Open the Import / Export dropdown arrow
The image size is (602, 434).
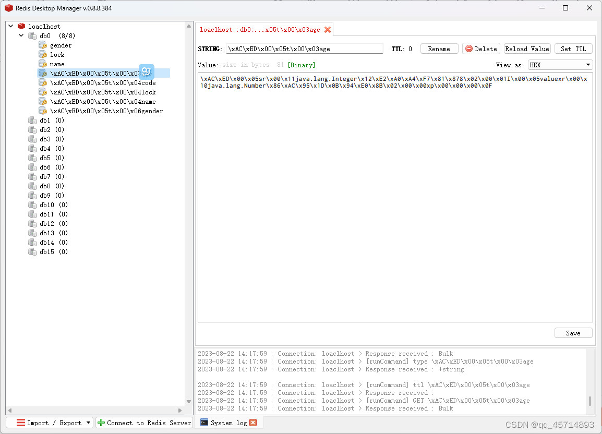point(88,423)
